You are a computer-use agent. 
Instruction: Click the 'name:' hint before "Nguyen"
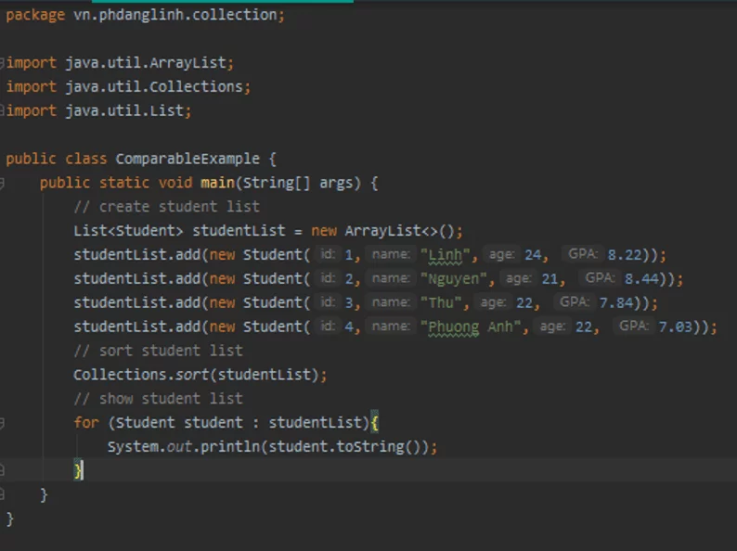tap(390, 279)
